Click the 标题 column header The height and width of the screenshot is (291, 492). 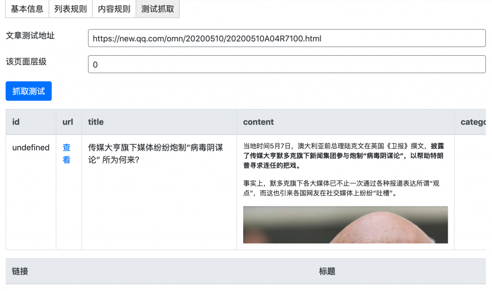[327, 271]
